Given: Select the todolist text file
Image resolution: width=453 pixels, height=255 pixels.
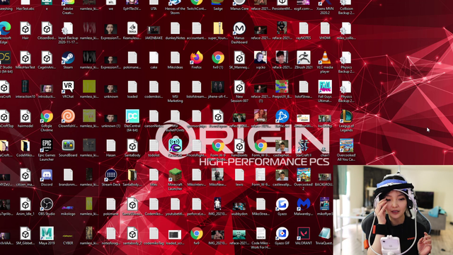Looking at the screenshot, I should click(x=154, y=145).
